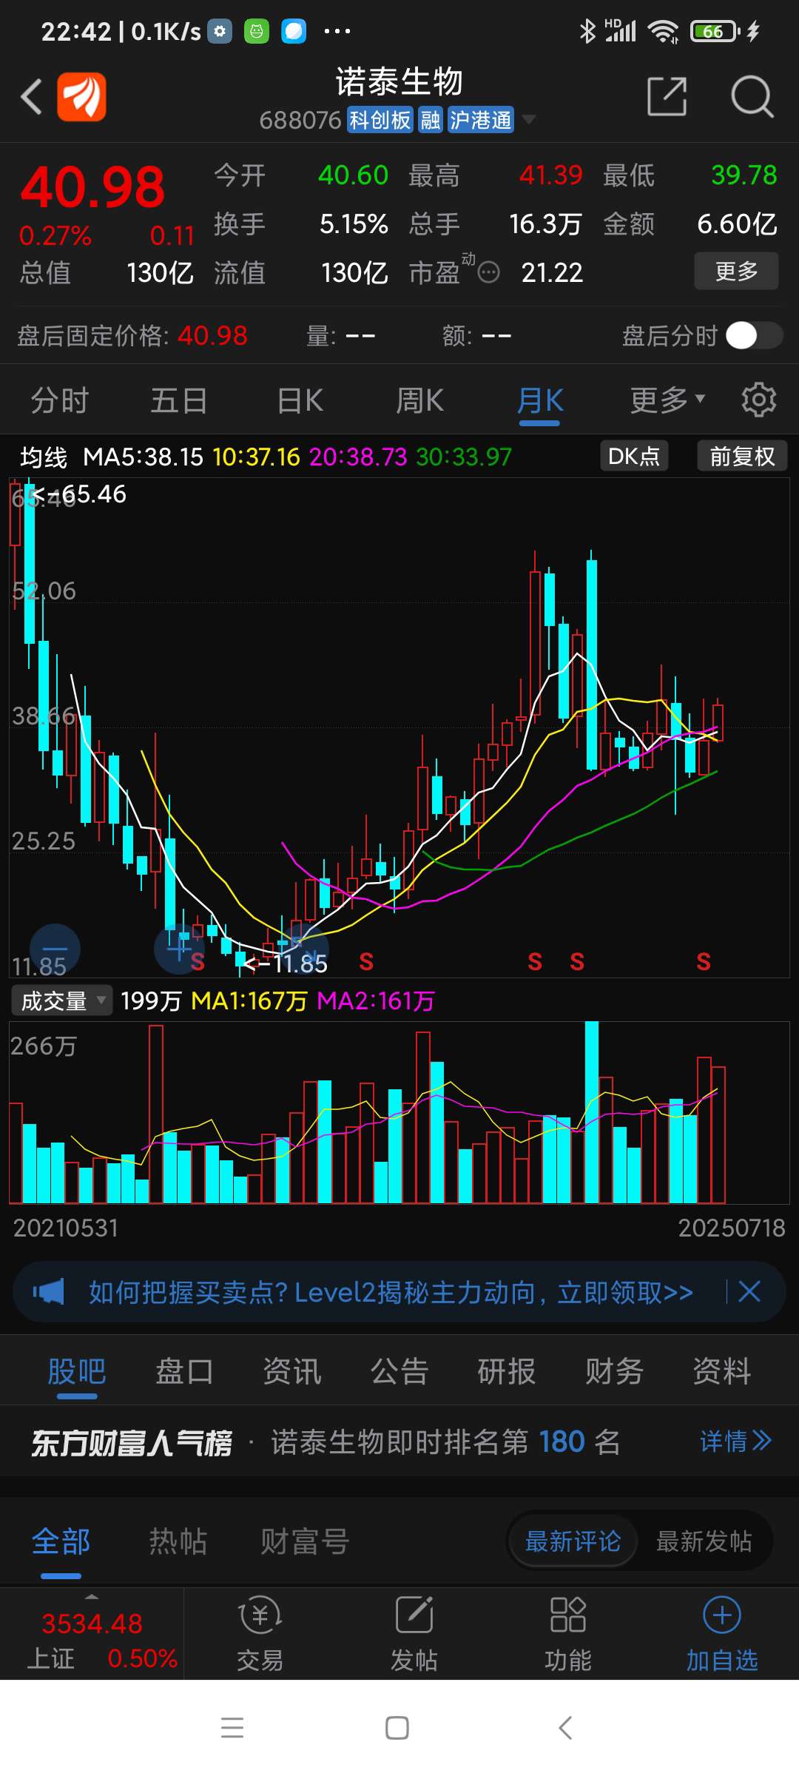Expand the 上证 index bar arrow
Screen dimensions: 799x1776
91,1596
